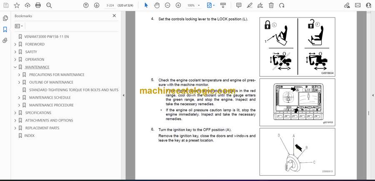Open STANDARD TIGHTENING TORQUE FOR BOLTS AND NUTS
This screenshot has width=375, height=181.
[x=74, y=90]
